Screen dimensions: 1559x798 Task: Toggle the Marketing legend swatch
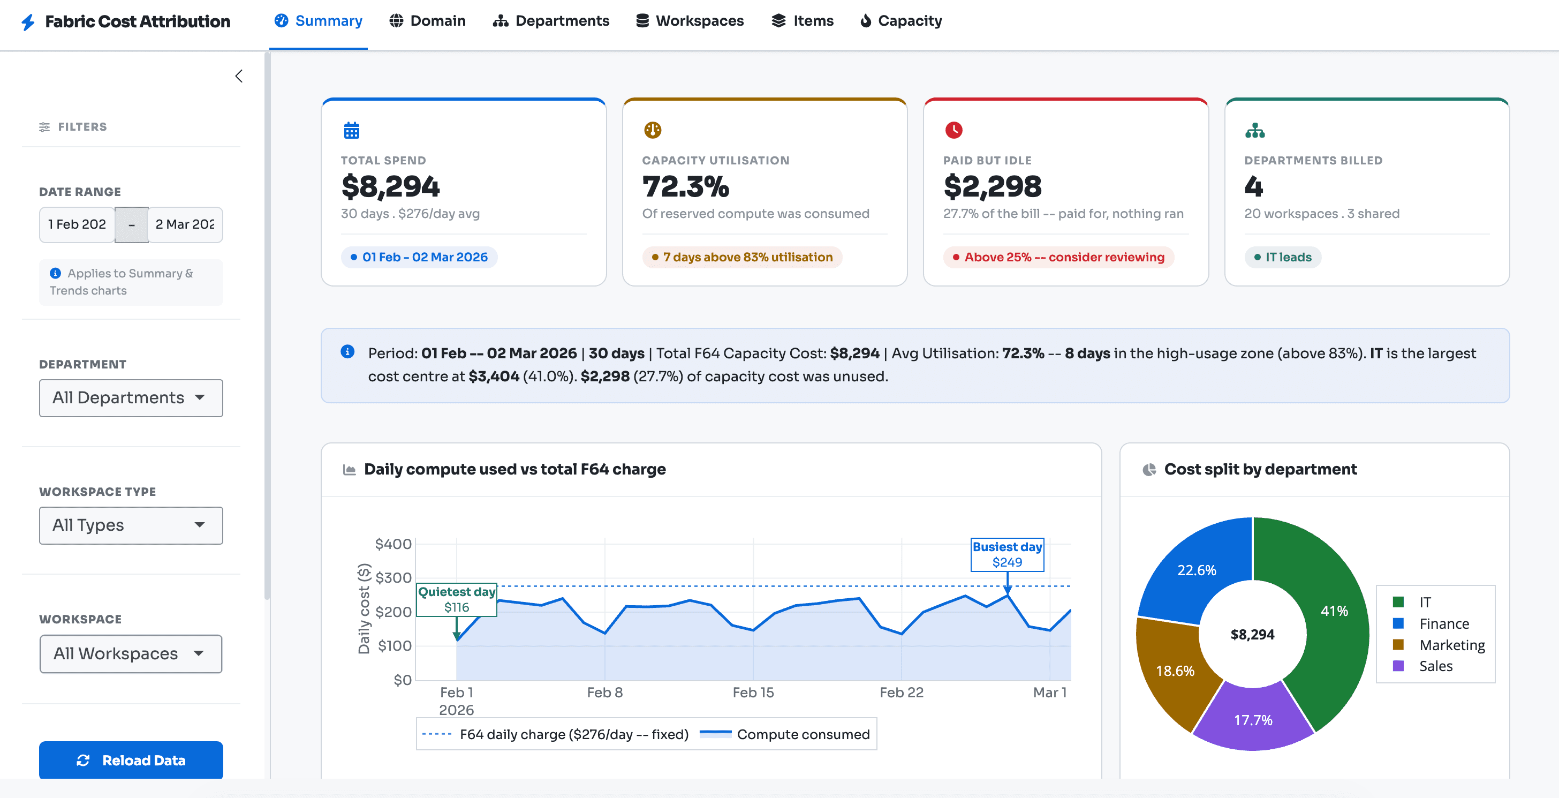point(1398,644)
